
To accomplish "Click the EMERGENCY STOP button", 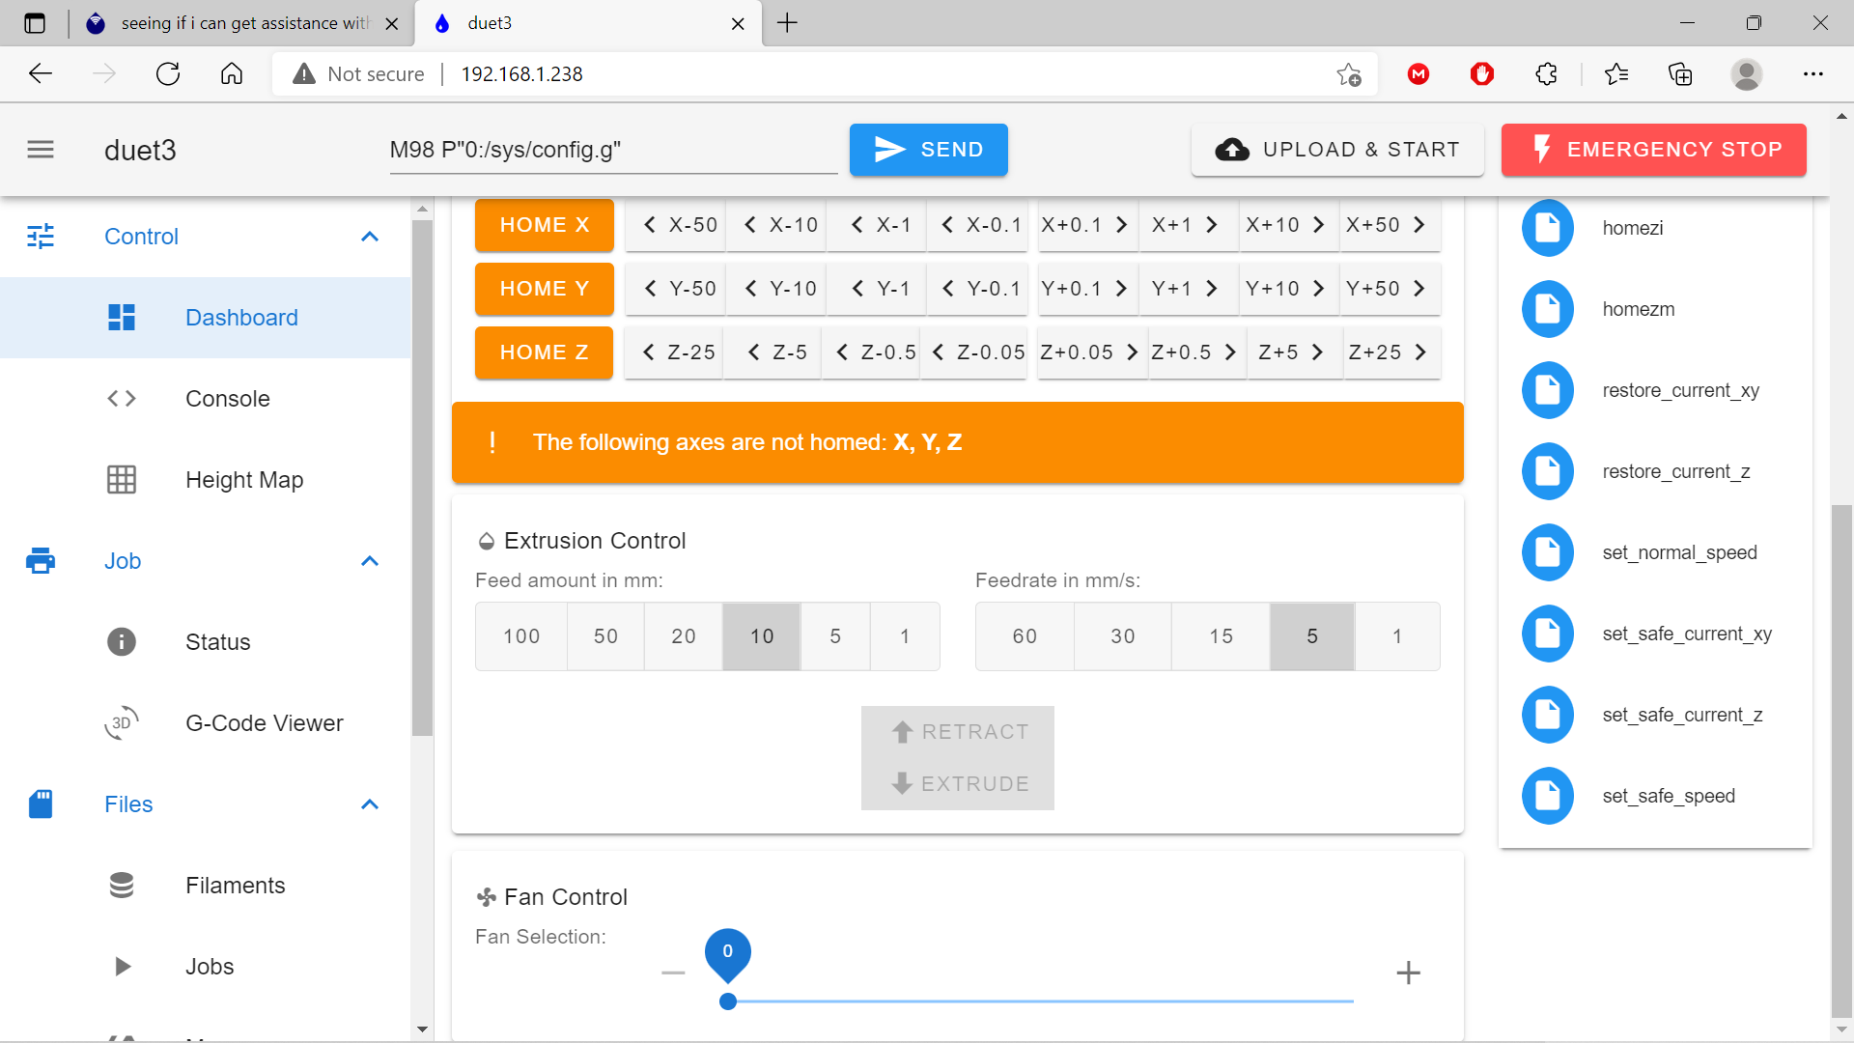I will click(x=1653, y=149).
